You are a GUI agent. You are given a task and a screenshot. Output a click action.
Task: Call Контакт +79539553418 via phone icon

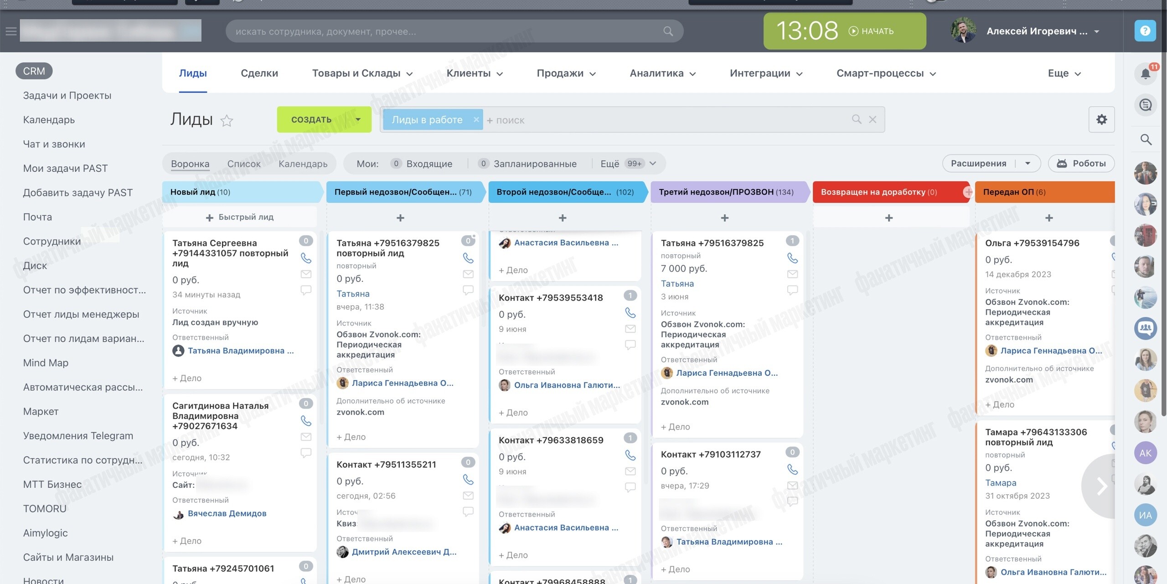pyautogui.click(x=630, y=313)
